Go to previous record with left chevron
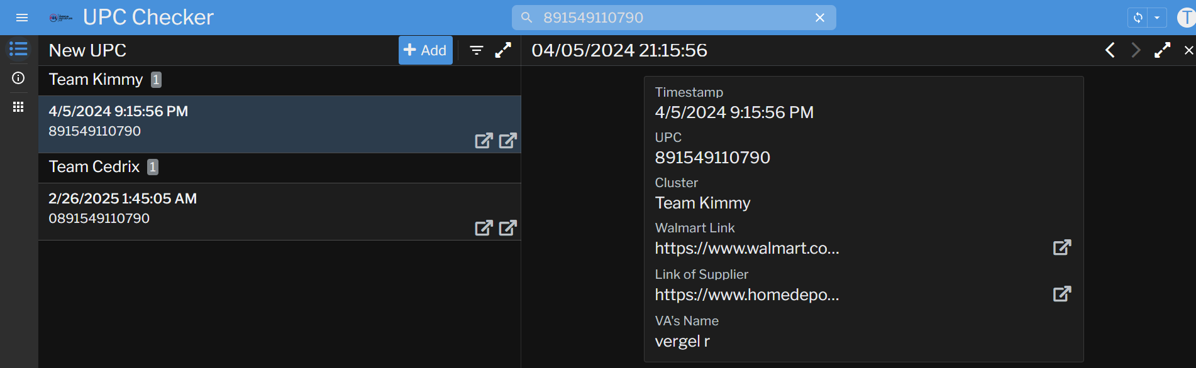 coord(1110,50)
